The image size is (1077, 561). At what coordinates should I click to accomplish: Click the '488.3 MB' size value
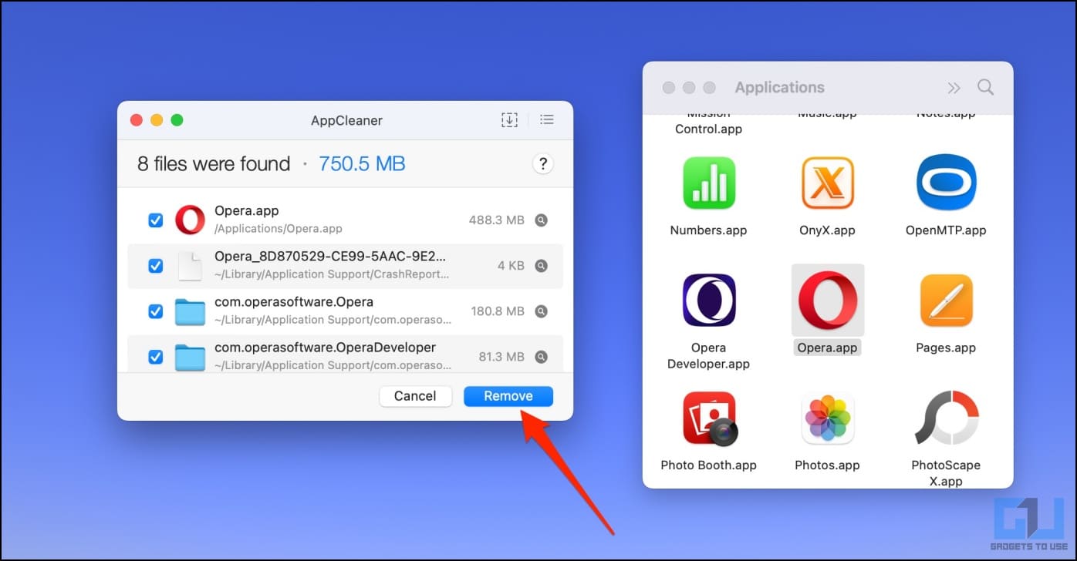(497, 220)
